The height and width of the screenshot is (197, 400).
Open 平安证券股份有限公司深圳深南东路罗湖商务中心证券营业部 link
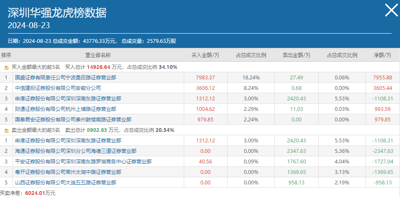coord(83,161)
